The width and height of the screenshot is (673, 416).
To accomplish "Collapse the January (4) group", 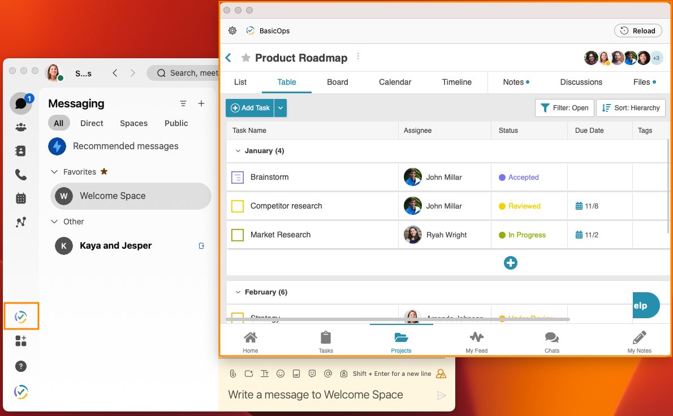I will pyautogui.click(x=238, y=151).
